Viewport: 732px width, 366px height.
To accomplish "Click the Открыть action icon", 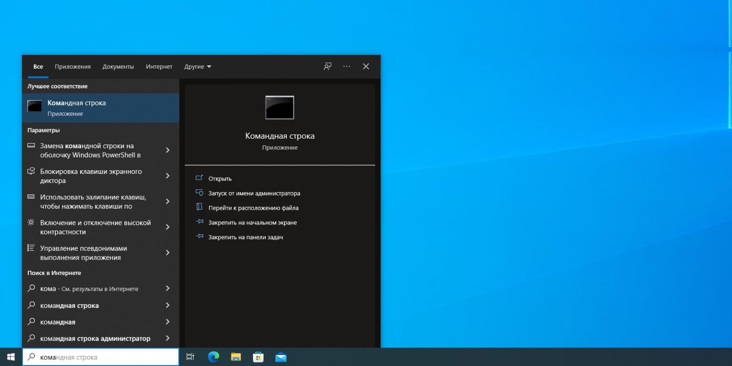I will pyautogui.click(x=199, y=178).
